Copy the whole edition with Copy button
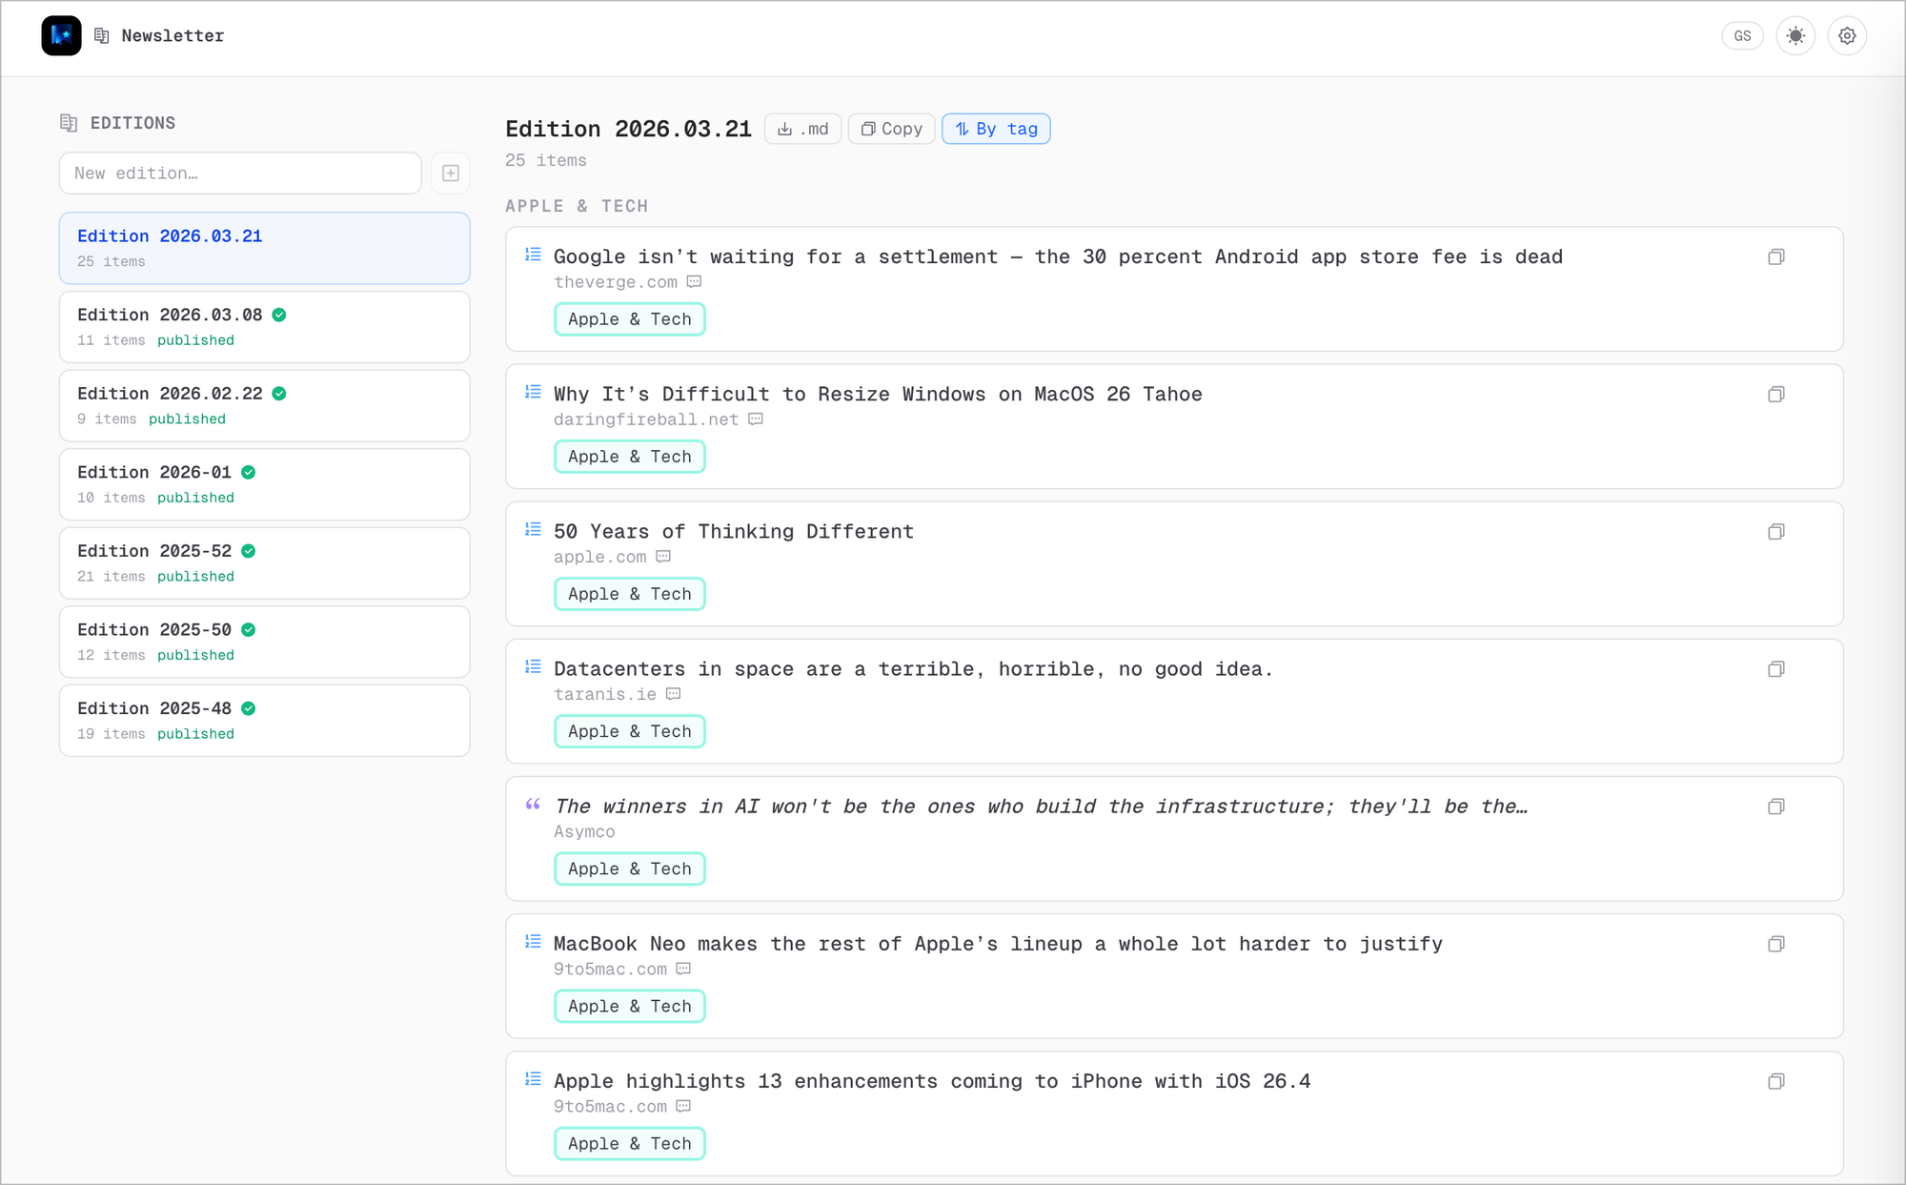The height and width of the screenshot is (1185, 1906). coord(891,129)
